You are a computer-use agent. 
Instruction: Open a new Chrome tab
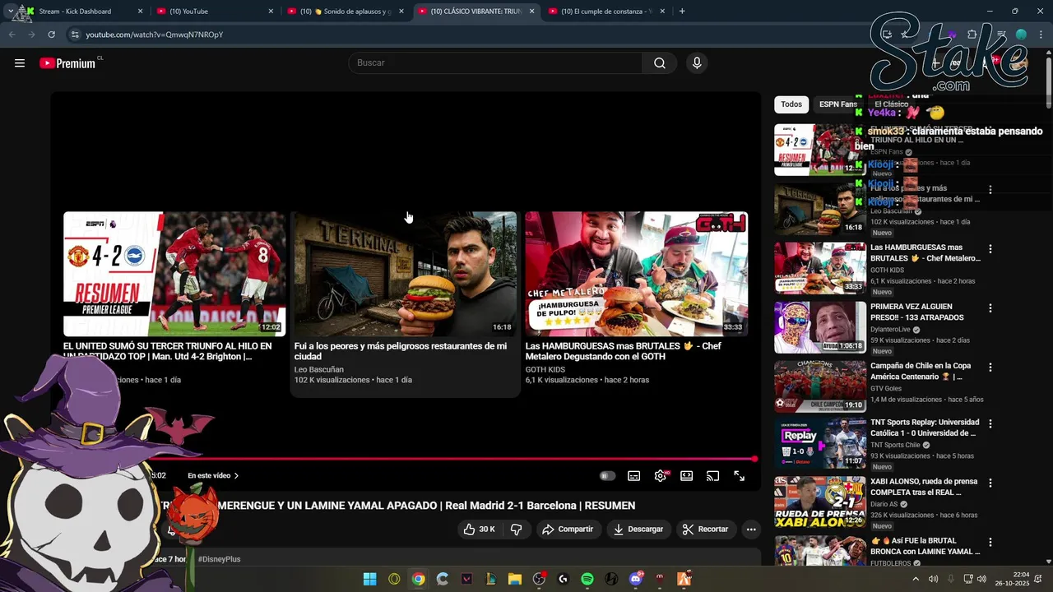click(682, 12)
